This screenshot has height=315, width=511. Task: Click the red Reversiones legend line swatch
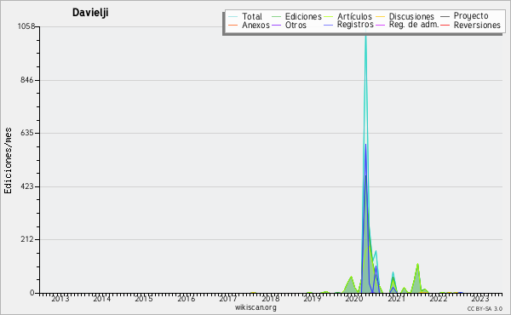pos(445,25)
